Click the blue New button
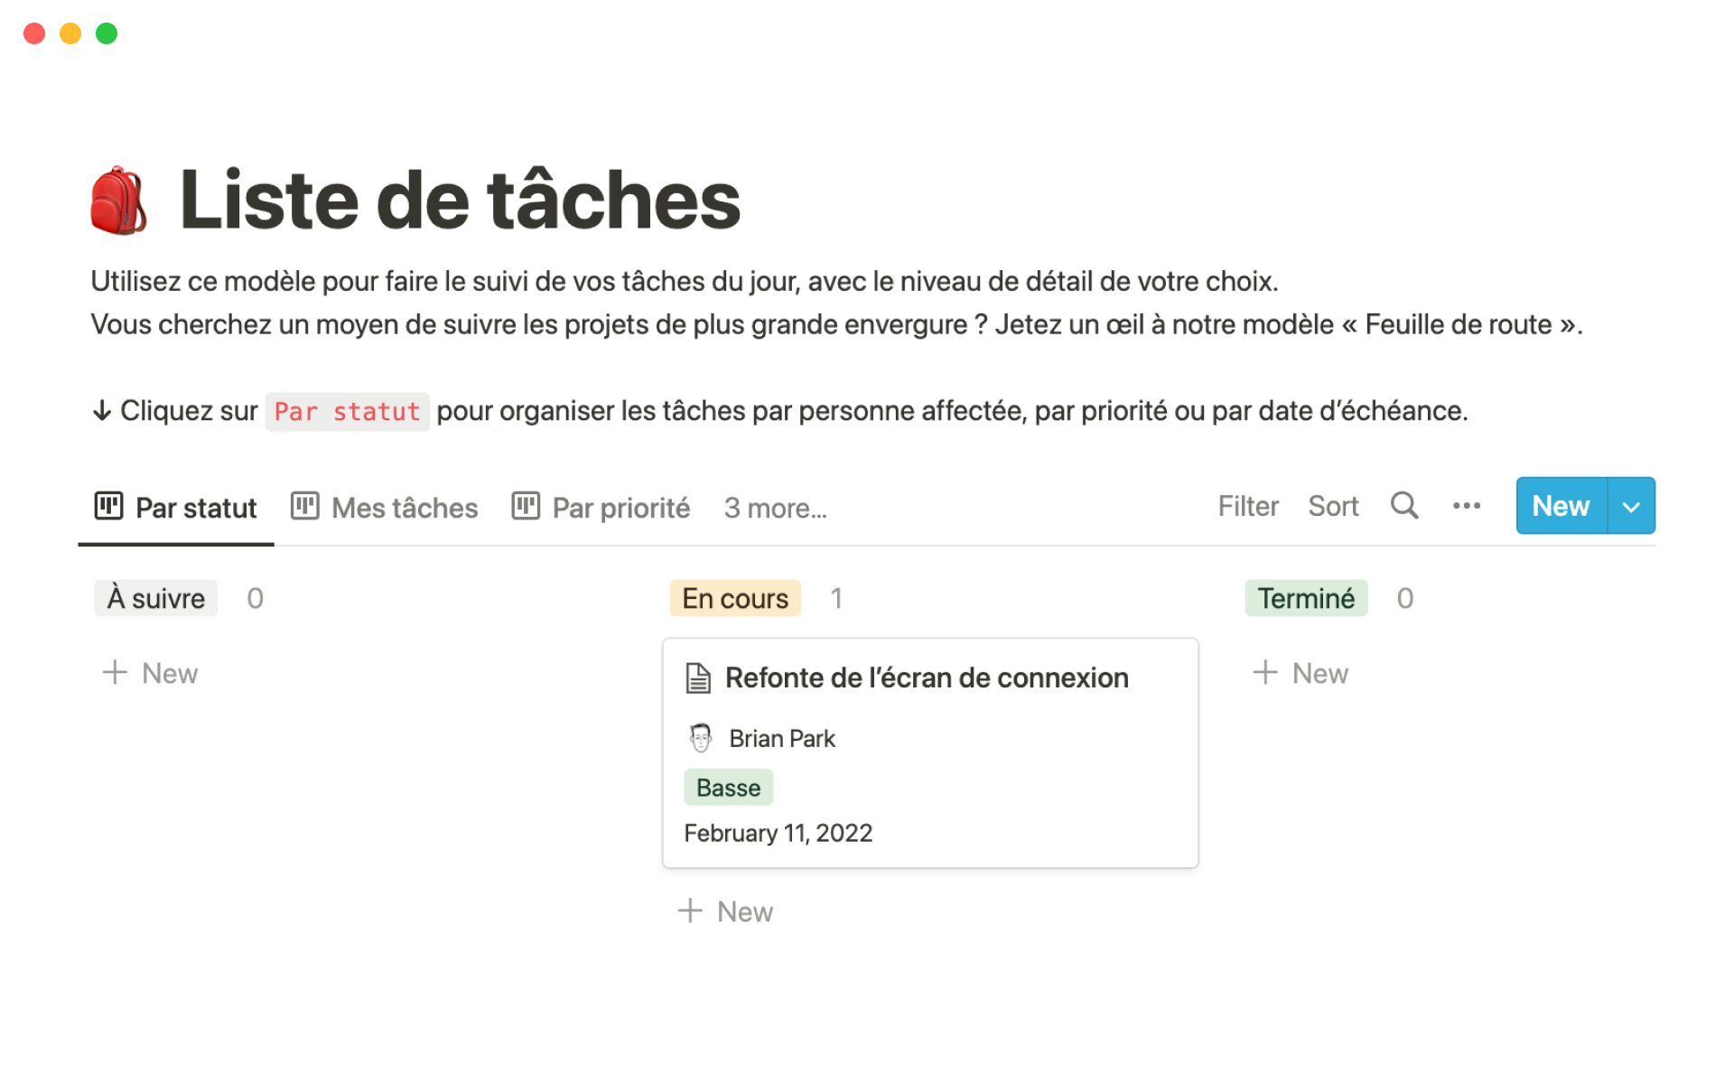The width and height of the screenshot is (1734, 1084). (1561, 506)
